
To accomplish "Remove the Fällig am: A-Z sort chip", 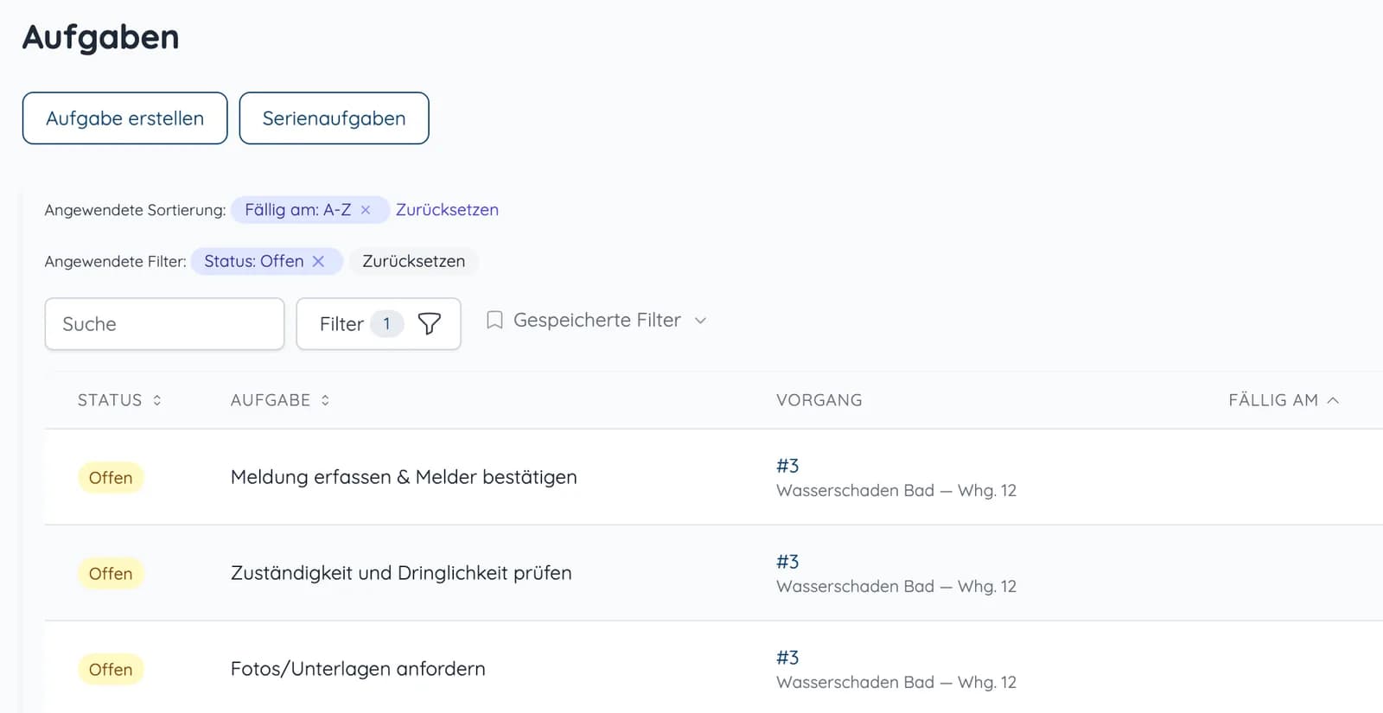I will pos(366,210).
